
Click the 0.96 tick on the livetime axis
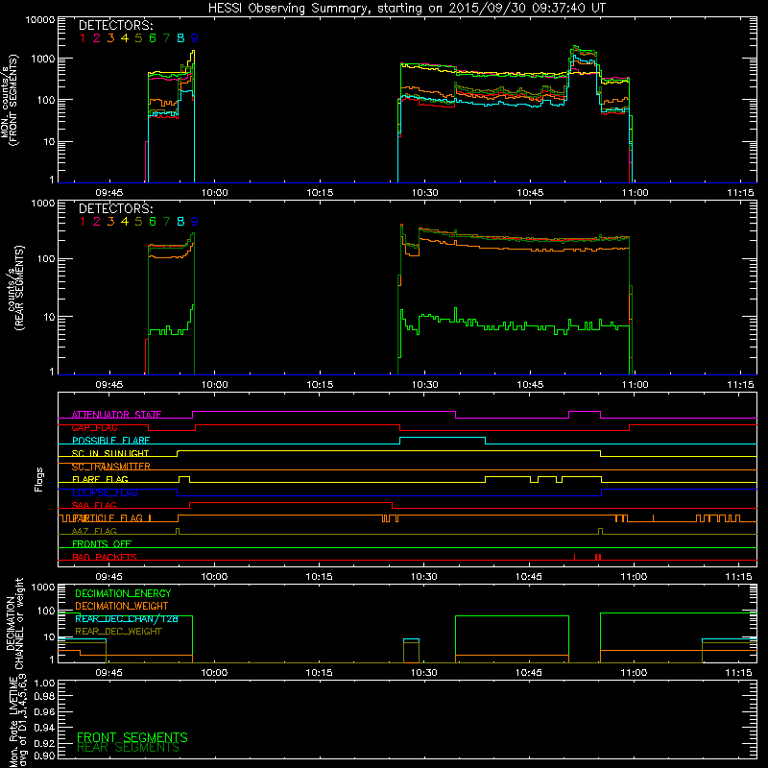tap(44, 712)
